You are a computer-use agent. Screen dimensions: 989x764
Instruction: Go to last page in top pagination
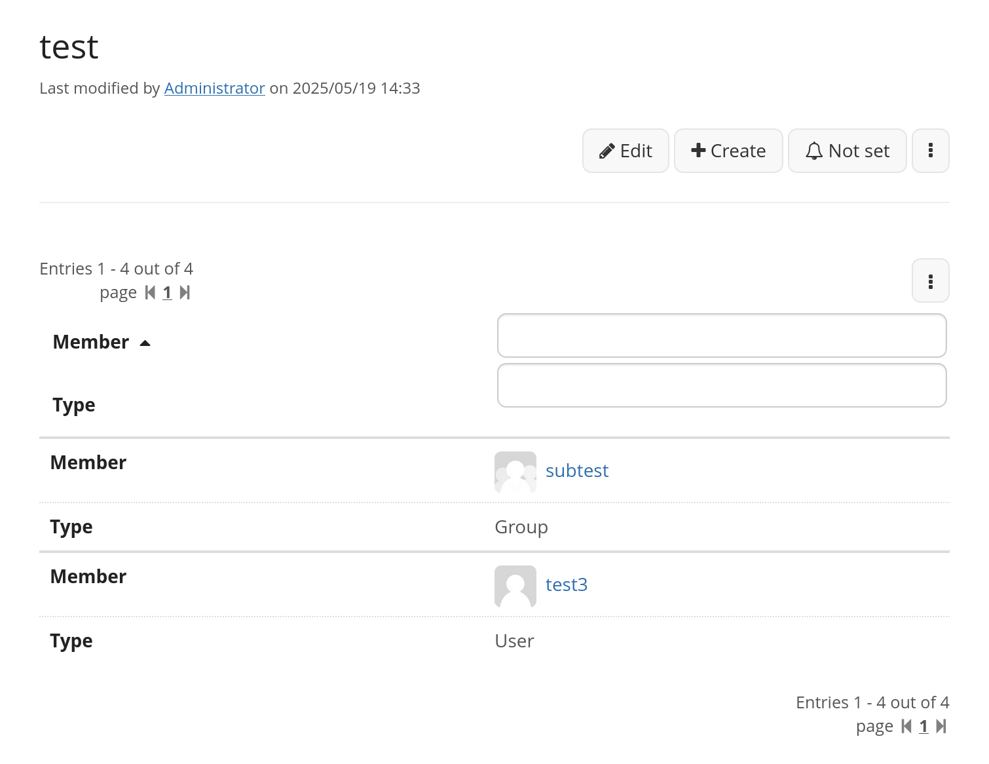pyautogui.click(x=185, y=292)
